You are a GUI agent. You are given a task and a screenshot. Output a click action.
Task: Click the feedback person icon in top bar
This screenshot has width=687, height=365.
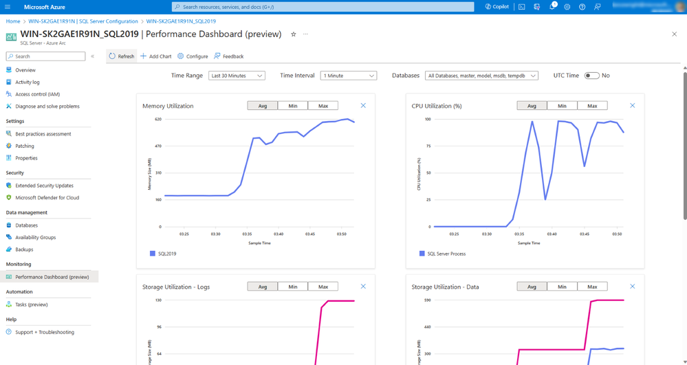click(x=597, y=7)
